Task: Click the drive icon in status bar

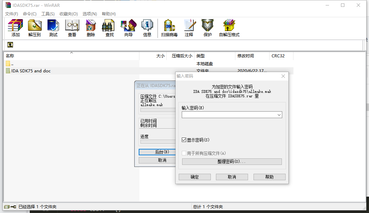Action: 7,207
